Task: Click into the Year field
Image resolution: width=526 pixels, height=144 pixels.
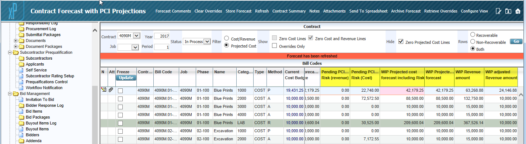Action: click(x=161, y=36)
